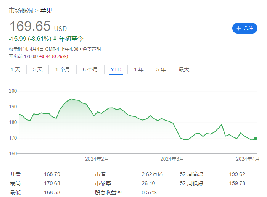The width and height of the screenshot is (267, 197).
Task: Click the 2024年3月 axis label
Action: pos(172,159)
